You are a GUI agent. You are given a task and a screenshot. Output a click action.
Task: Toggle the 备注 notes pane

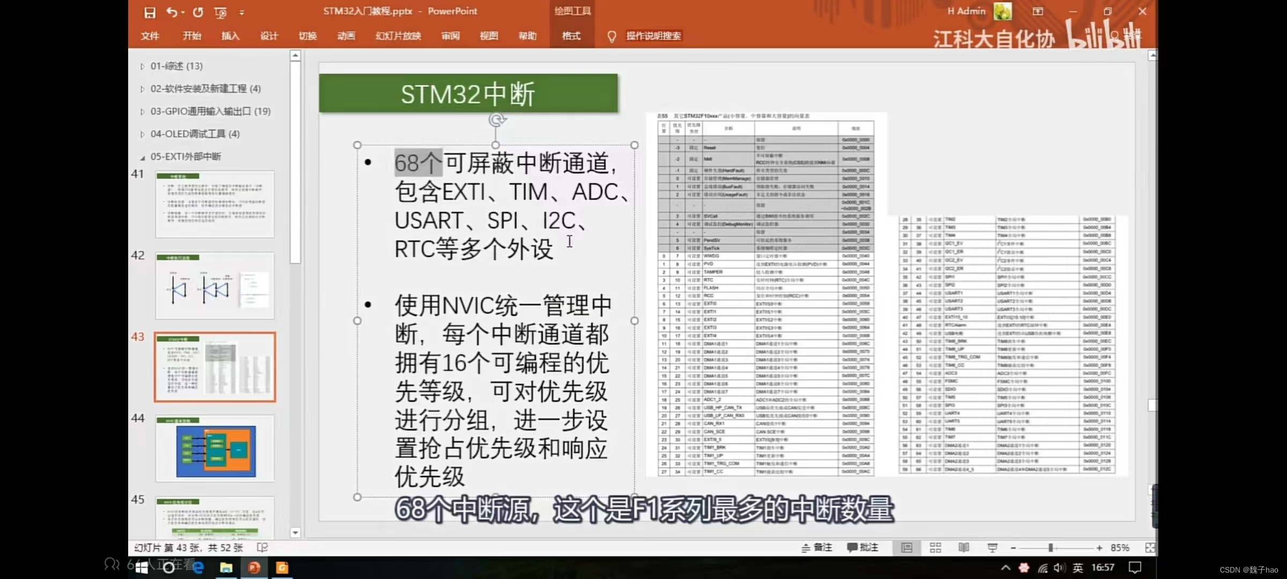[x=817, y=547]
